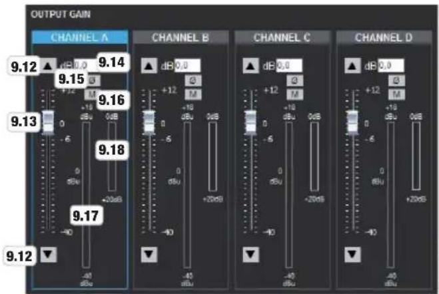Decrease Channel C gain with down arrow
This screenshot has height=294, width=439.
(250, 255)
